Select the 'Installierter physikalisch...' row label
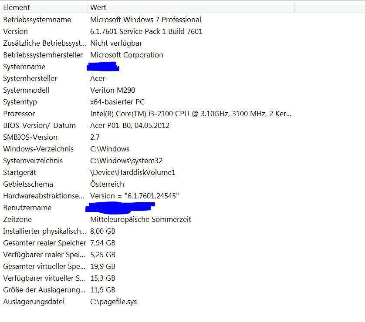Viewport: 365px width, 322px height. click(x=45, y=231)
